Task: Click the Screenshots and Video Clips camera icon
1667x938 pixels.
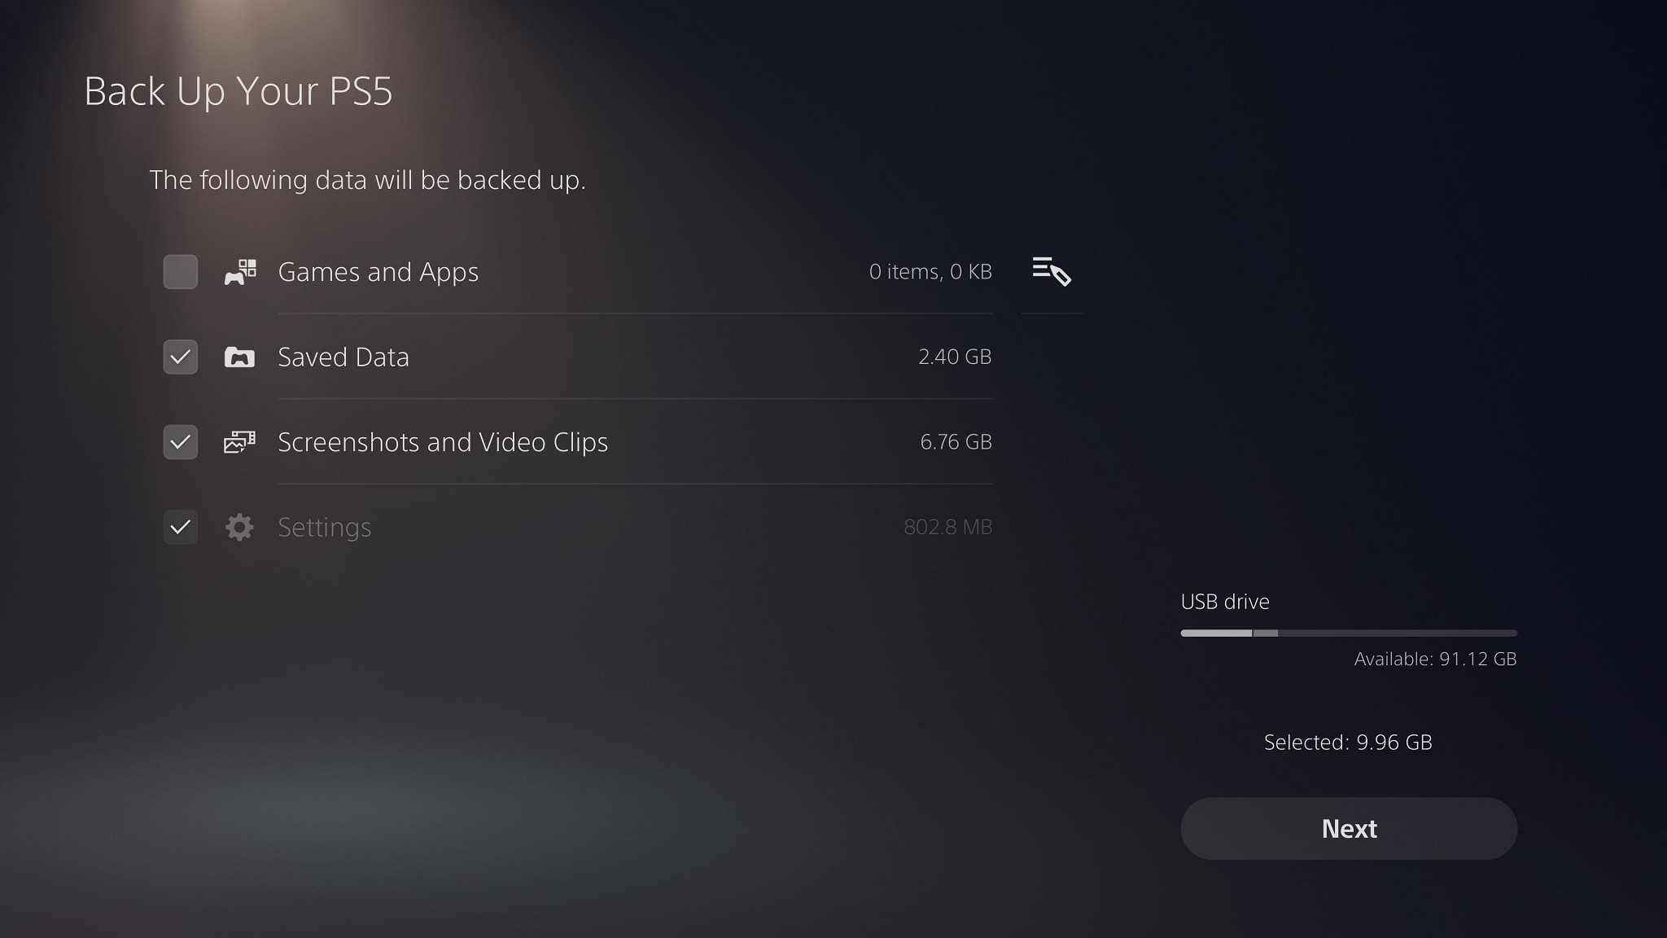Action: [237, 441]
